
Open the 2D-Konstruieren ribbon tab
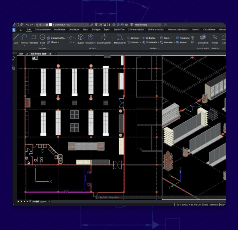43,30
